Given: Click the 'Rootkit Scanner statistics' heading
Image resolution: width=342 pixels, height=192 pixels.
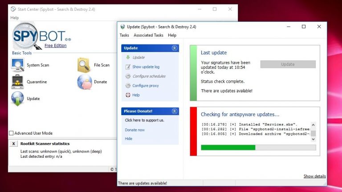Looking at the screenshot, I should 45,144.
